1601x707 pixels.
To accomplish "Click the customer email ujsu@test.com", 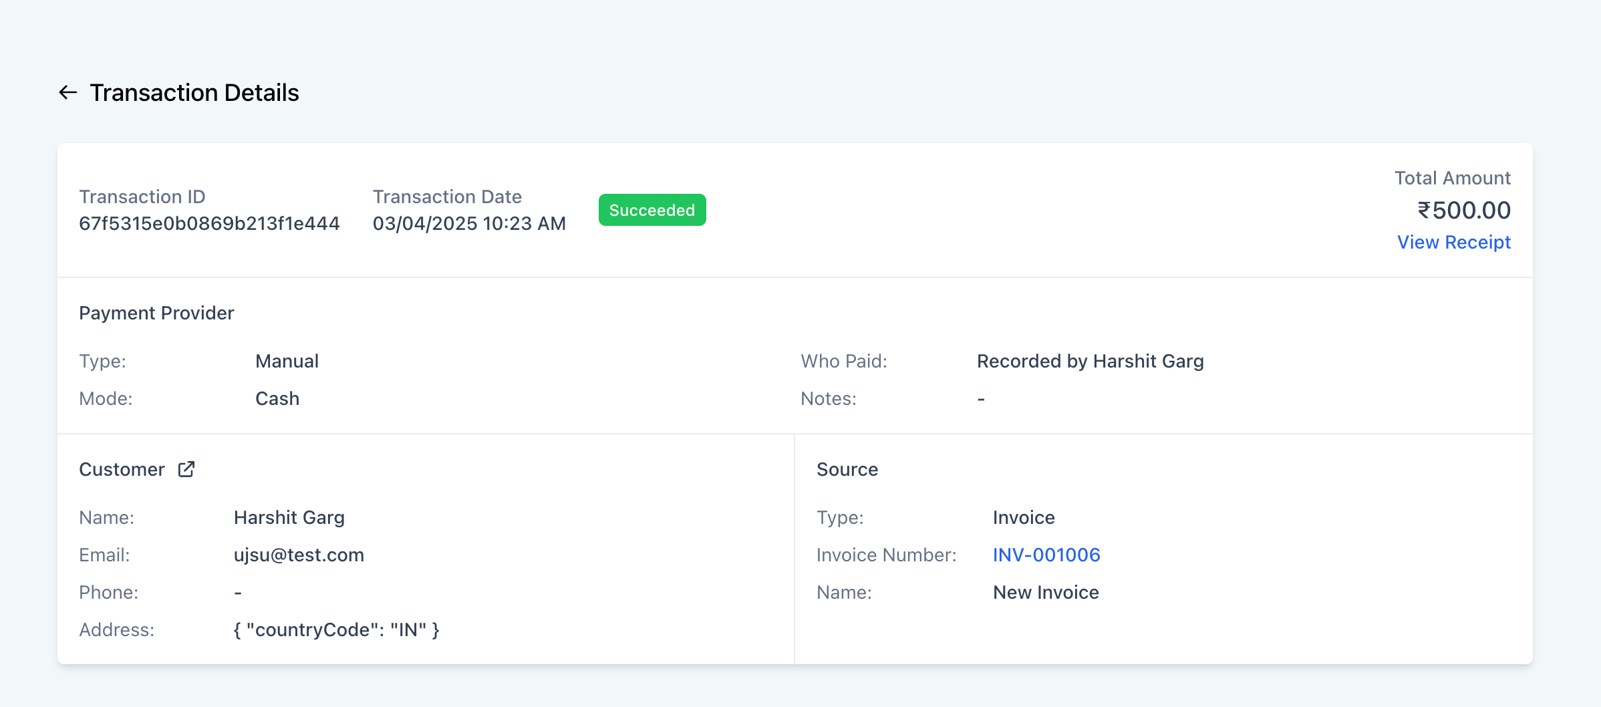I will [x=299, y=555].
